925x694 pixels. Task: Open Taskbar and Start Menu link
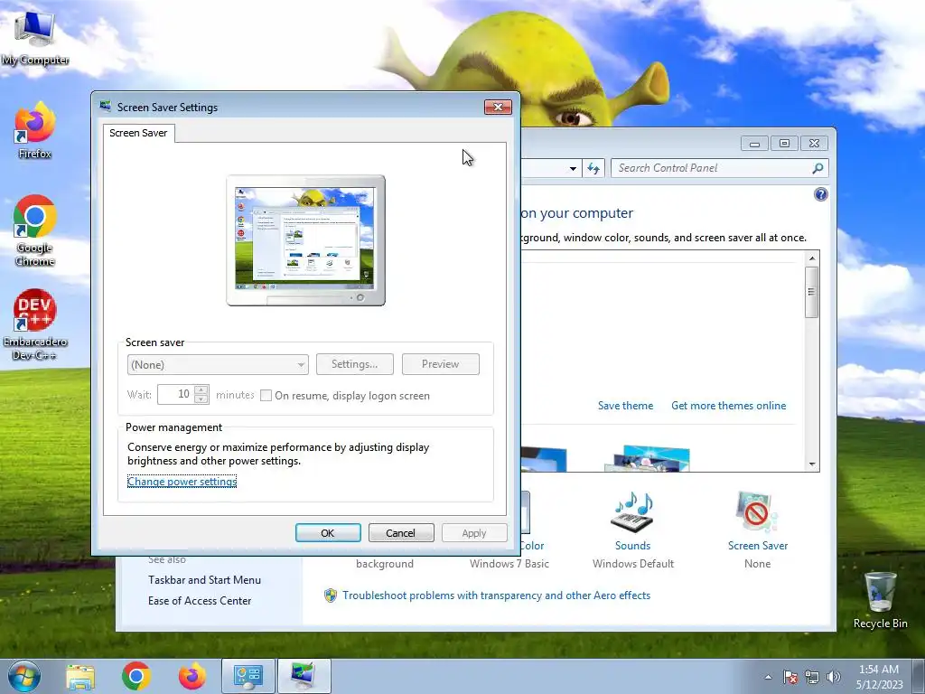[x=204, y=580]
